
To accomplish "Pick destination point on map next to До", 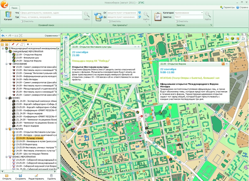I will tap(139, 17).
